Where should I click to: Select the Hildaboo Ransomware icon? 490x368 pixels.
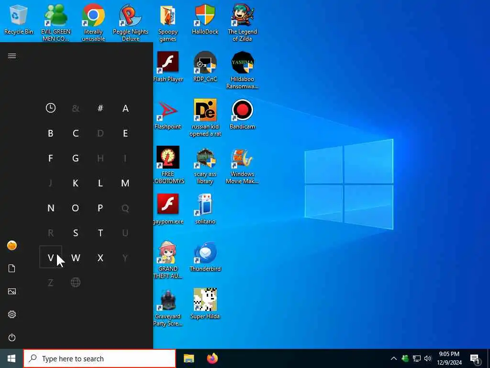click(x=242, y=70)
